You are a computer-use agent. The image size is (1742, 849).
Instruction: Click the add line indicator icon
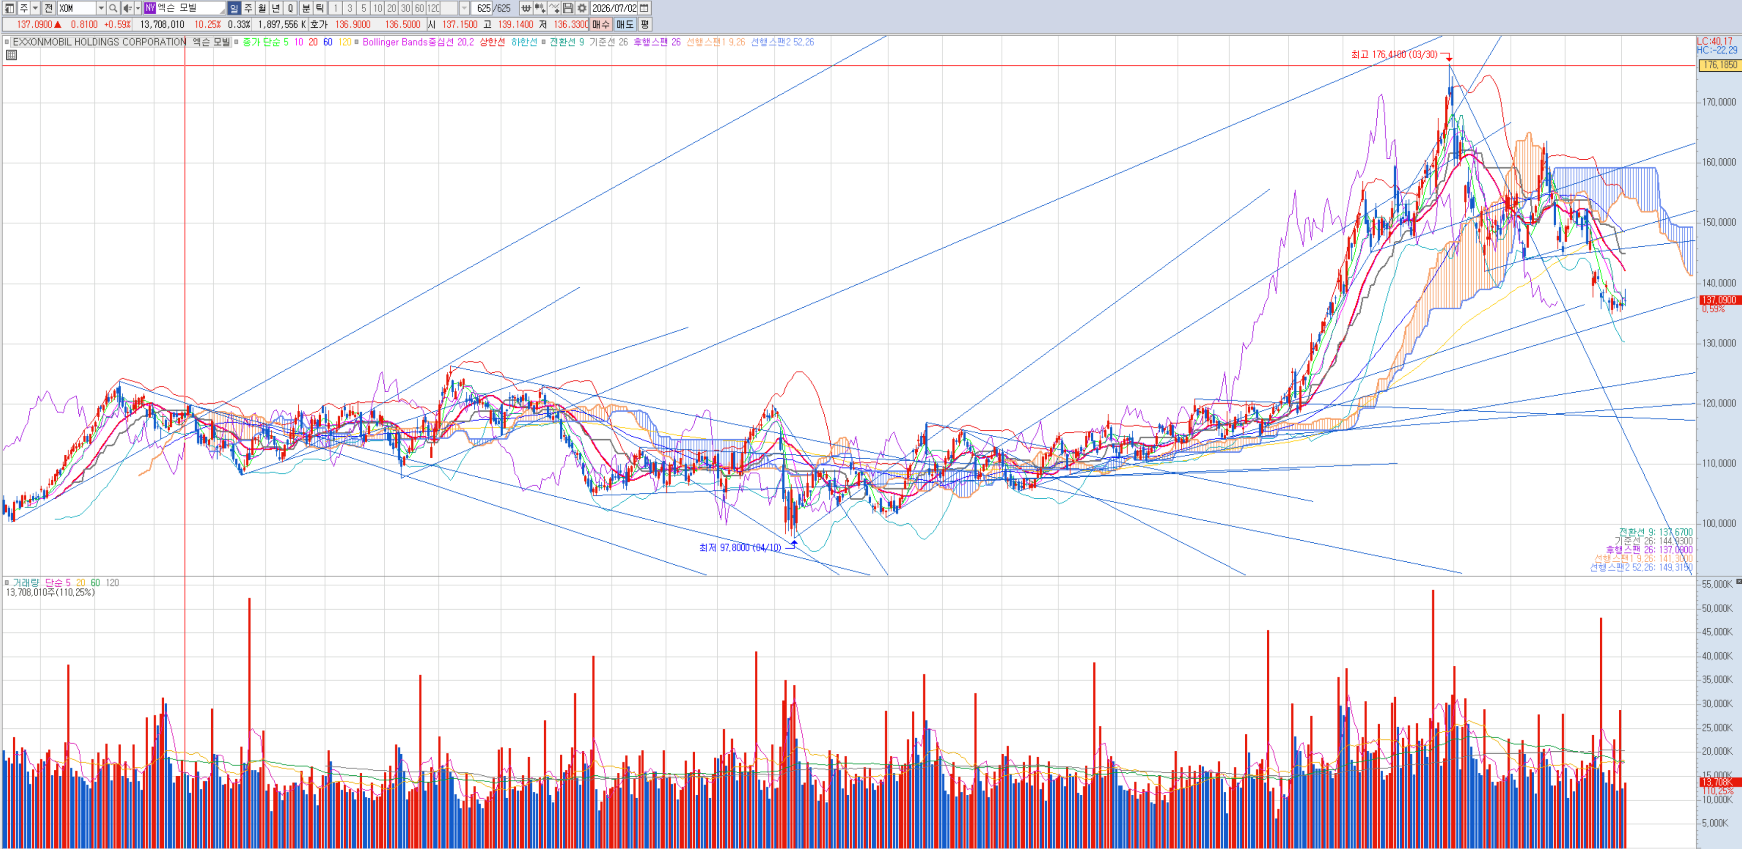[554, 8]
